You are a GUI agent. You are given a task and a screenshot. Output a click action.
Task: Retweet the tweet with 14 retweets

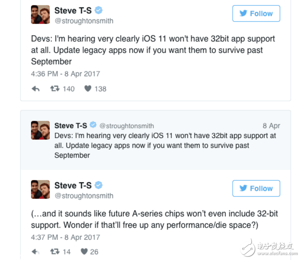click(55, 251)
